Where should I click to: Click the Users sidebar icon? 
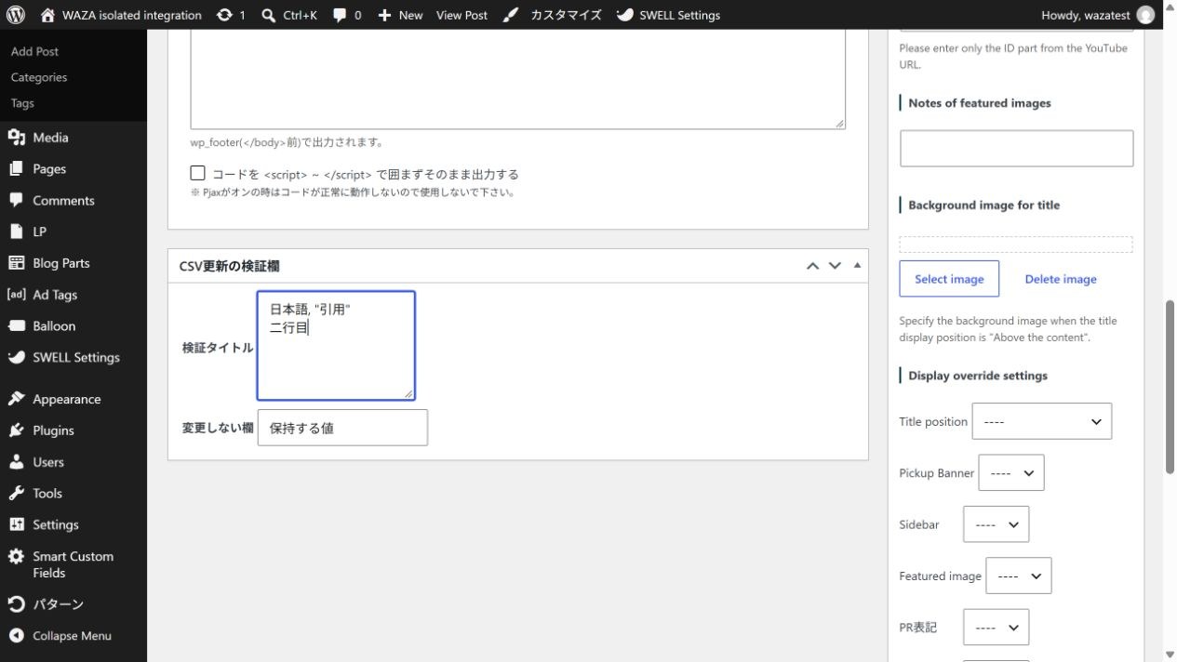16,462
